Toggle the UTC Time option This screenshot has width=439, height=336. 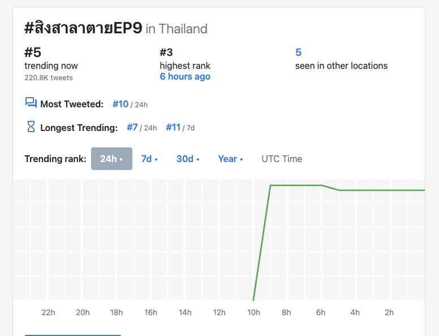coord(282,159)
